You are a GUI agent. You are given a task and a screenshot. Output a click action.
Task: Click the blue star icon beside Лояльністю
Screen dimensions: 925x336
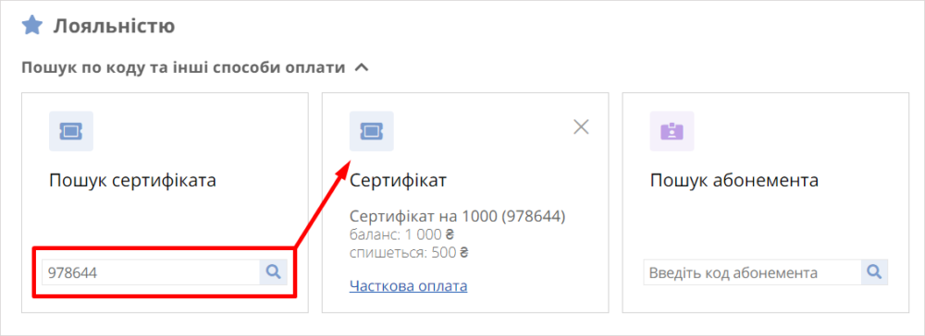tap(31, 25)
